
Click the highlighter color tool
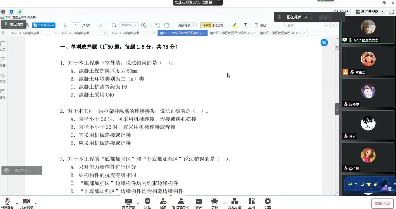(x=234, y=25)
